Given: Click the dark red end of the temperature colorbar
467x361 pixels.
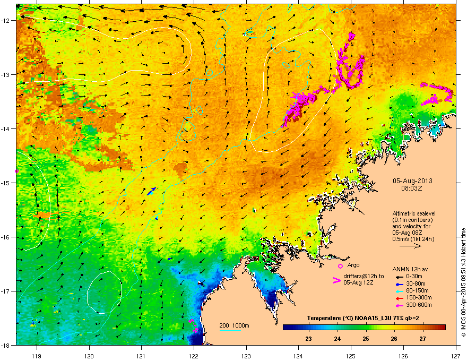Looking at the screenshot, I should tap(442, 328).
